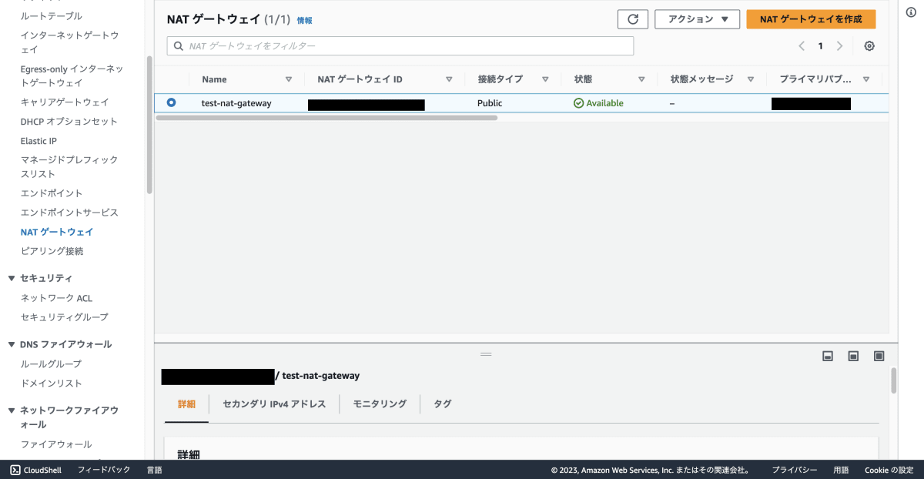Click the green Available status check icon

[579, 103]
